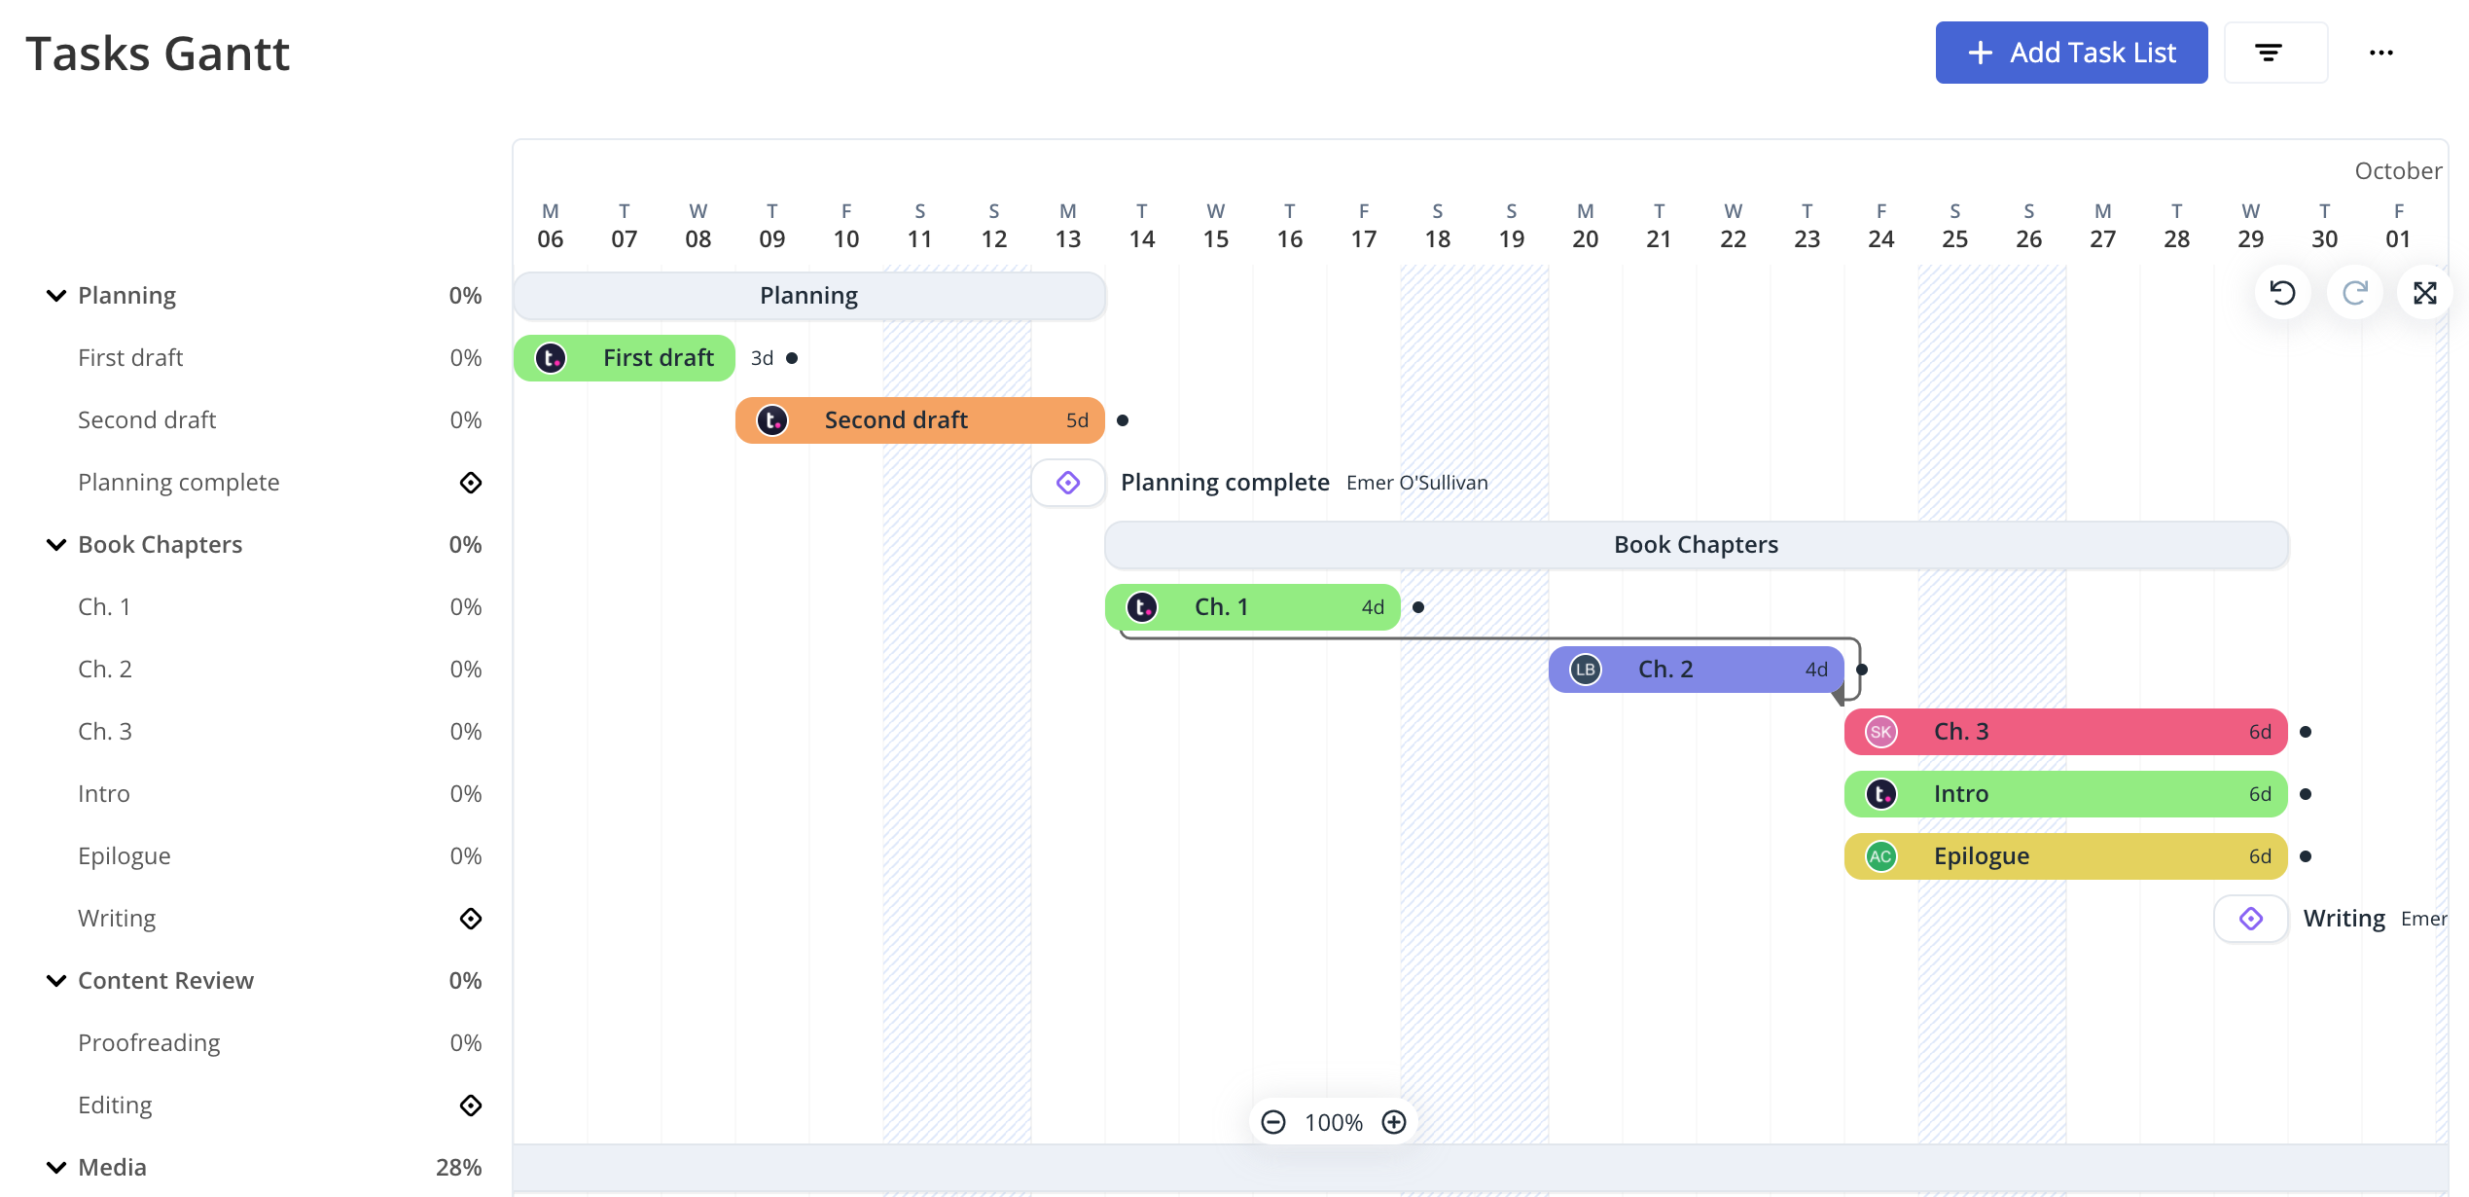Click the Second draft task bar

pyautogui.click(x=918, y=419)
